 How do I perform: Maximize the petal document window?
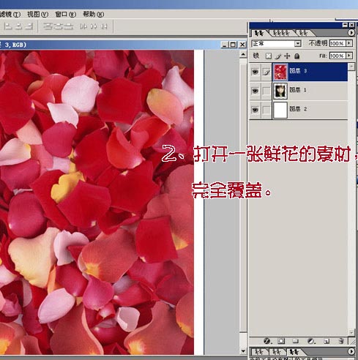click(233, 45)
